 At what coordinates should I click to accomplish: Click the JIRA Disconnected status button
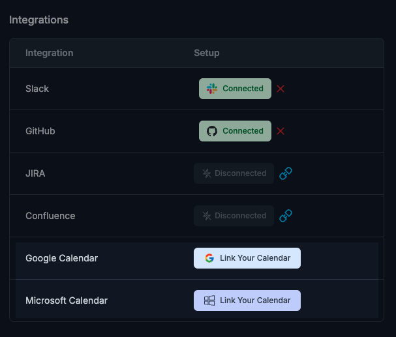coord(234,173)
